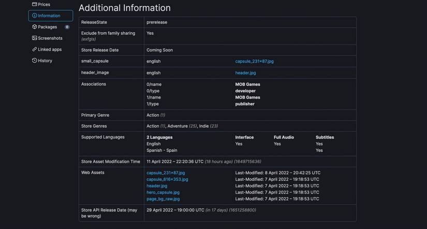Open small_capsule capsule_231x87.jpg link
Screen dimensions: 427x229
[254, 61]
